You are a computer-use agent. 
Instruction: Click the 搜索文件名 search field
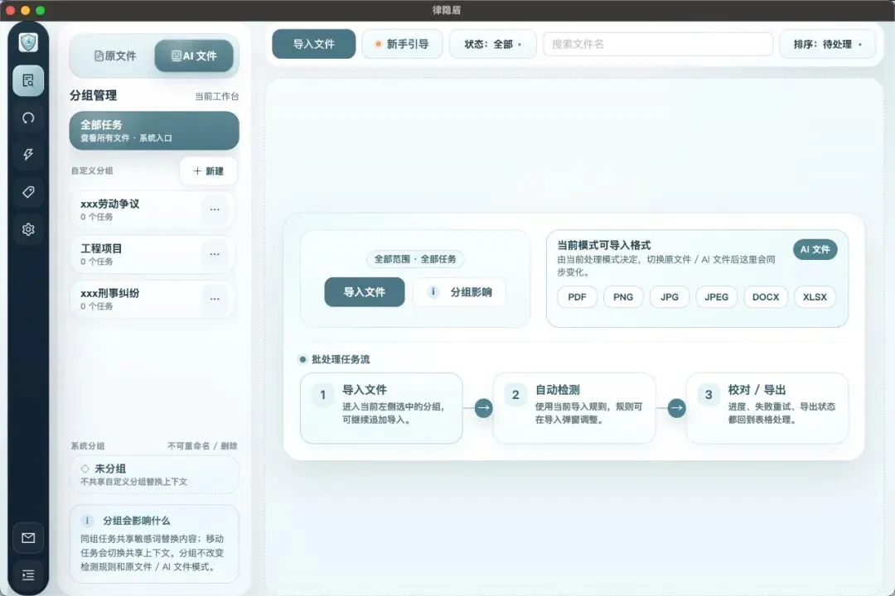(657, 44)
